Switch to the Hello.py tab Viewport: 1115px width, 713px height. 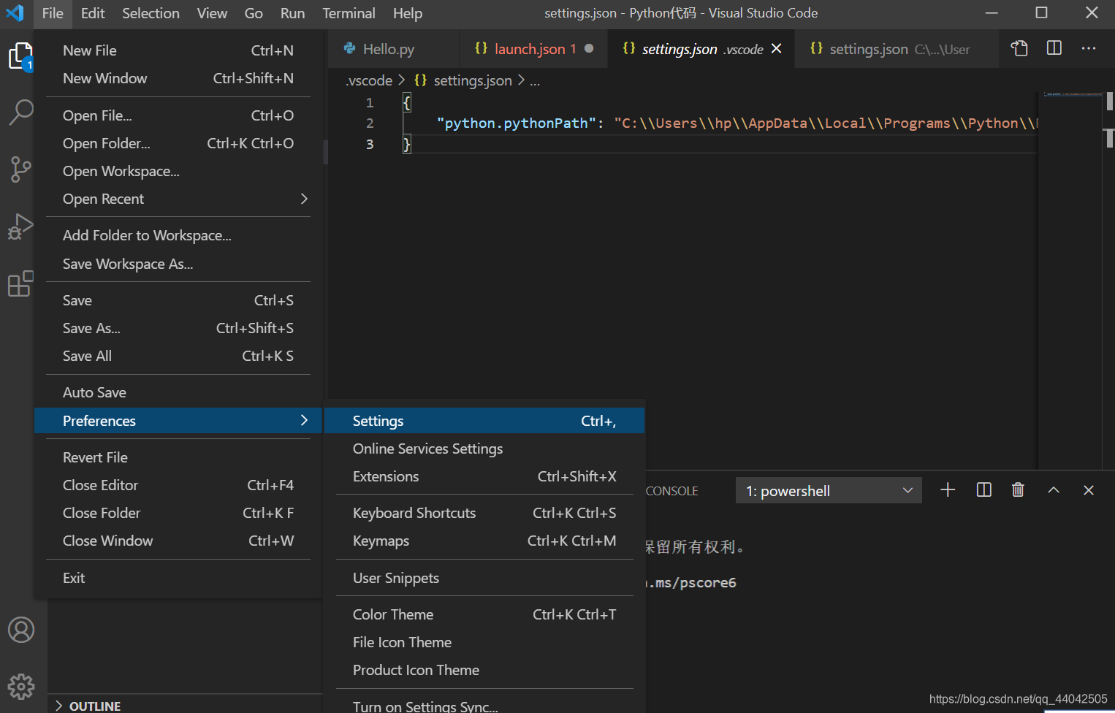click(394, 49)
